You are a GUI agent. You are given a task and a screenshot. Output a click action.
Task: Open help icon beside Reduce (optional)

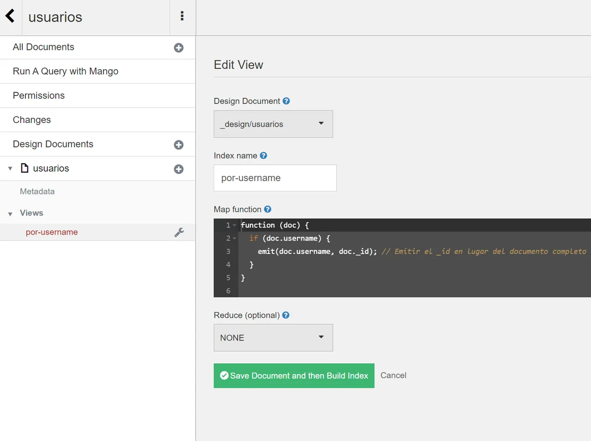286,315
